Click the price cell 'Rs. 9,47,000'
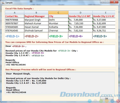Image resolution: width=120 pixels, height=103 pixels. click(x=104, y=27)
